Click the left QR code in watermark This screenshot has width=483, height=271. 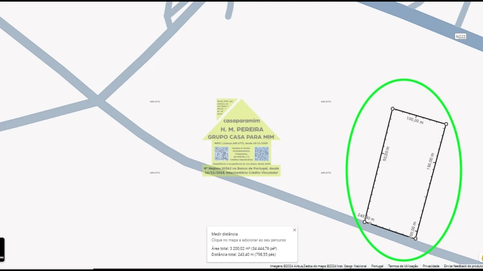222,154
